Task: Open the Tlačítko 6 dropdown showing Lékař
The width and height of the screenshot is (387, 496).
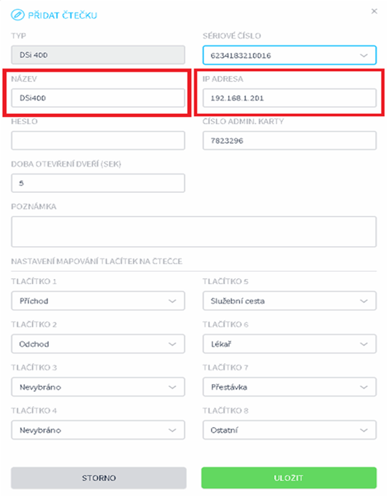Action: coord(289,344)
